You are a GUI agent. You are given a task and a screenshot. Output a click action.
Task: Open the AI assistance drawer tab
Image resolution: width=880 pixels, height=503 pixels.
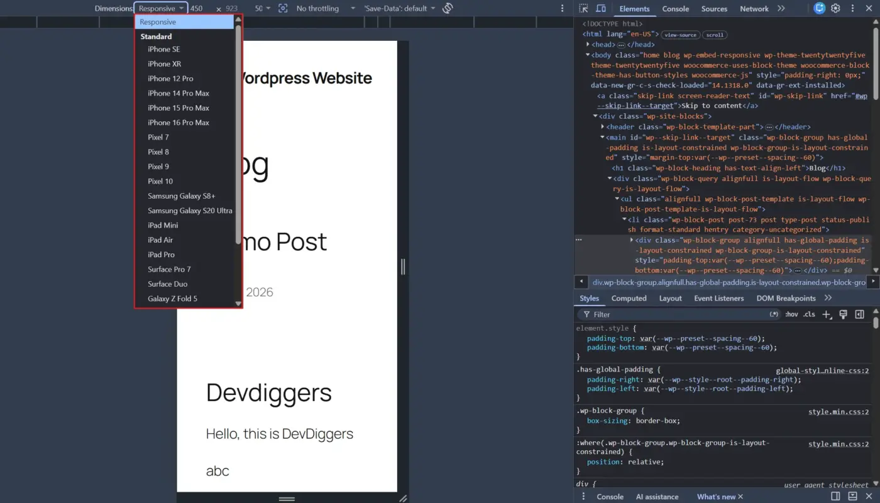click(x=657, y=497)
